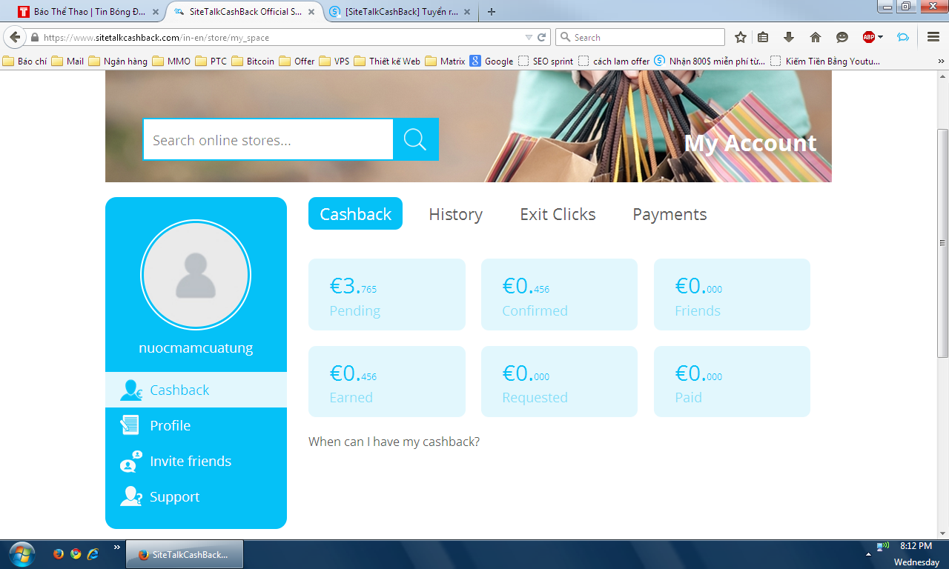Go to the Firefox home page icon

point(816,37)
